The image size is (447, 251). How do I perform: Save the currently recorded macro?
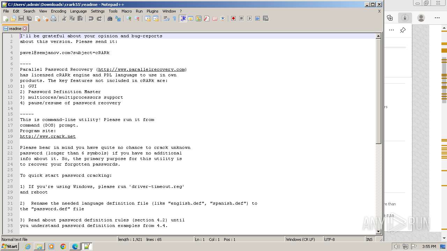(x=265, y=18)
